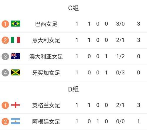Screen dimensions: 147x130
Task: Open 阿根廷女足 team entry
Action: pos(46,122)
